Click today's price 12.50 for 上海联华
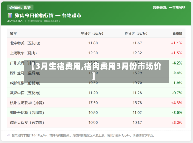Image resolution: width=193 pixels, height=143 pixels. pyautogui.click(x=93, y=53)
